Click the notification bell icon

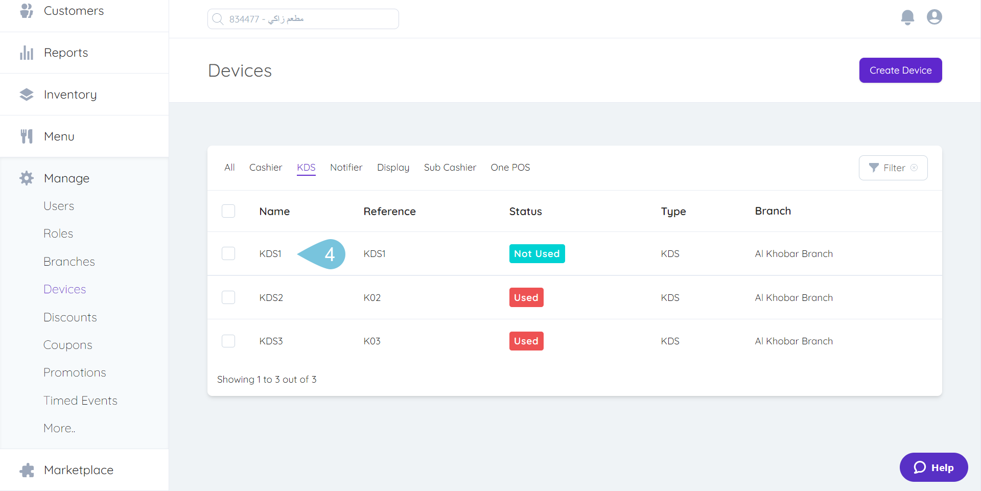coord(907,17)
